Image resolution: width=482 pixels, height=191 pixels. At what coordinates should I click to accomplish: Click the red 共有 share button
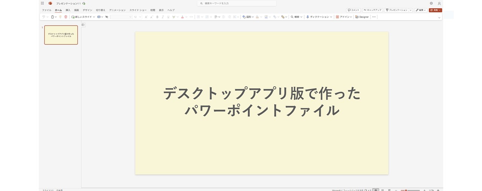435,10
